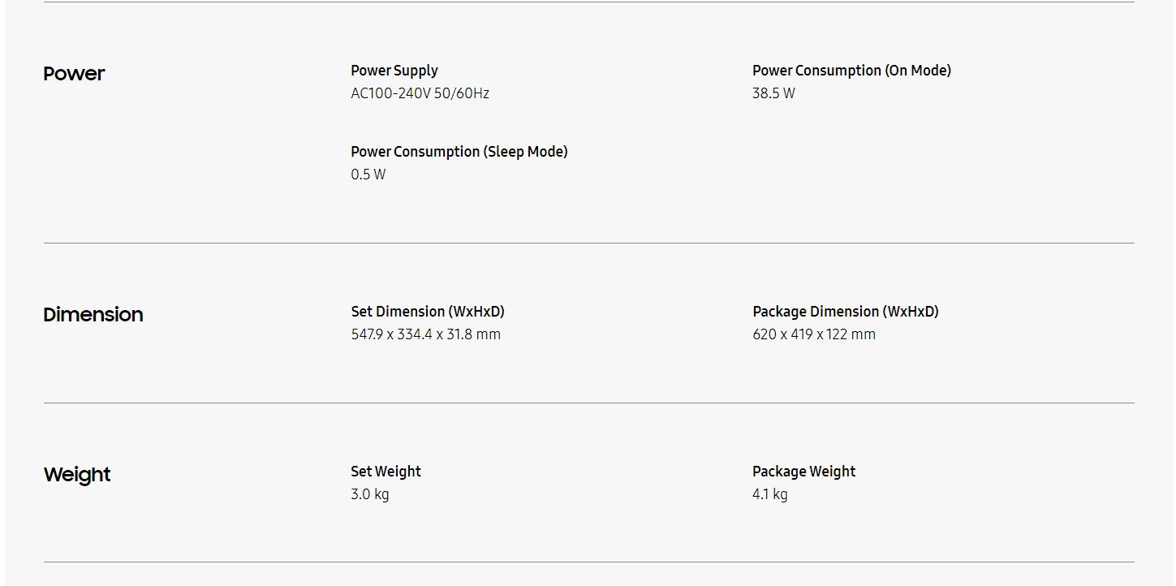Click the Set Dimension (WxHxD) label
Viewport: 1176px width, 586px height.
pyautogui.click(x=428, y=312)
